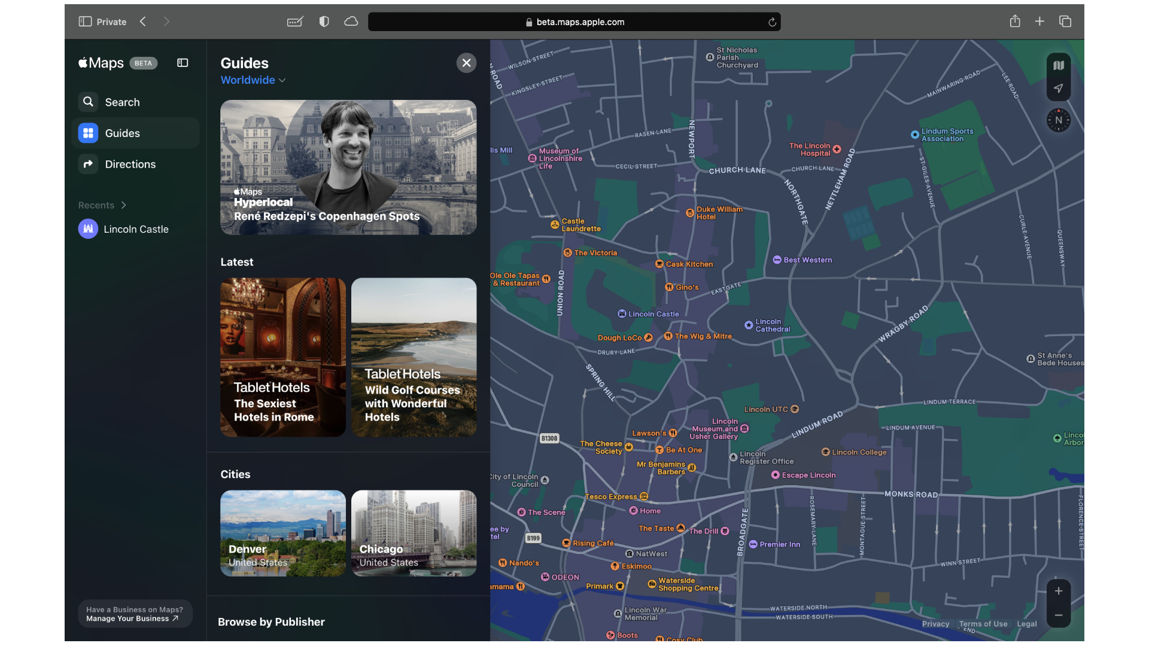The height and width of the screenshot is (646, 1149).
Task: Select the Rising Café marker
Action: (x=566, y=543)
